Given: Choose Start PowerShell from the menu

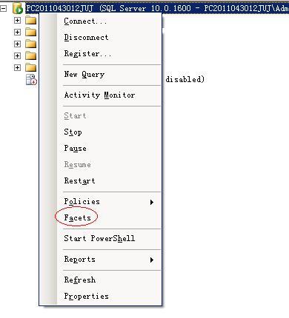Looking at the screenshot, I should coord(99,239).
